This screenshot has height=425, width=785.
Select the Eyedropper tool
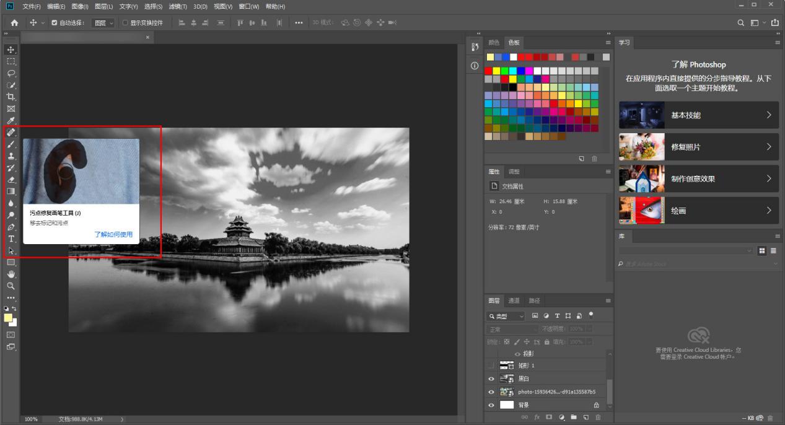point(11,120)
